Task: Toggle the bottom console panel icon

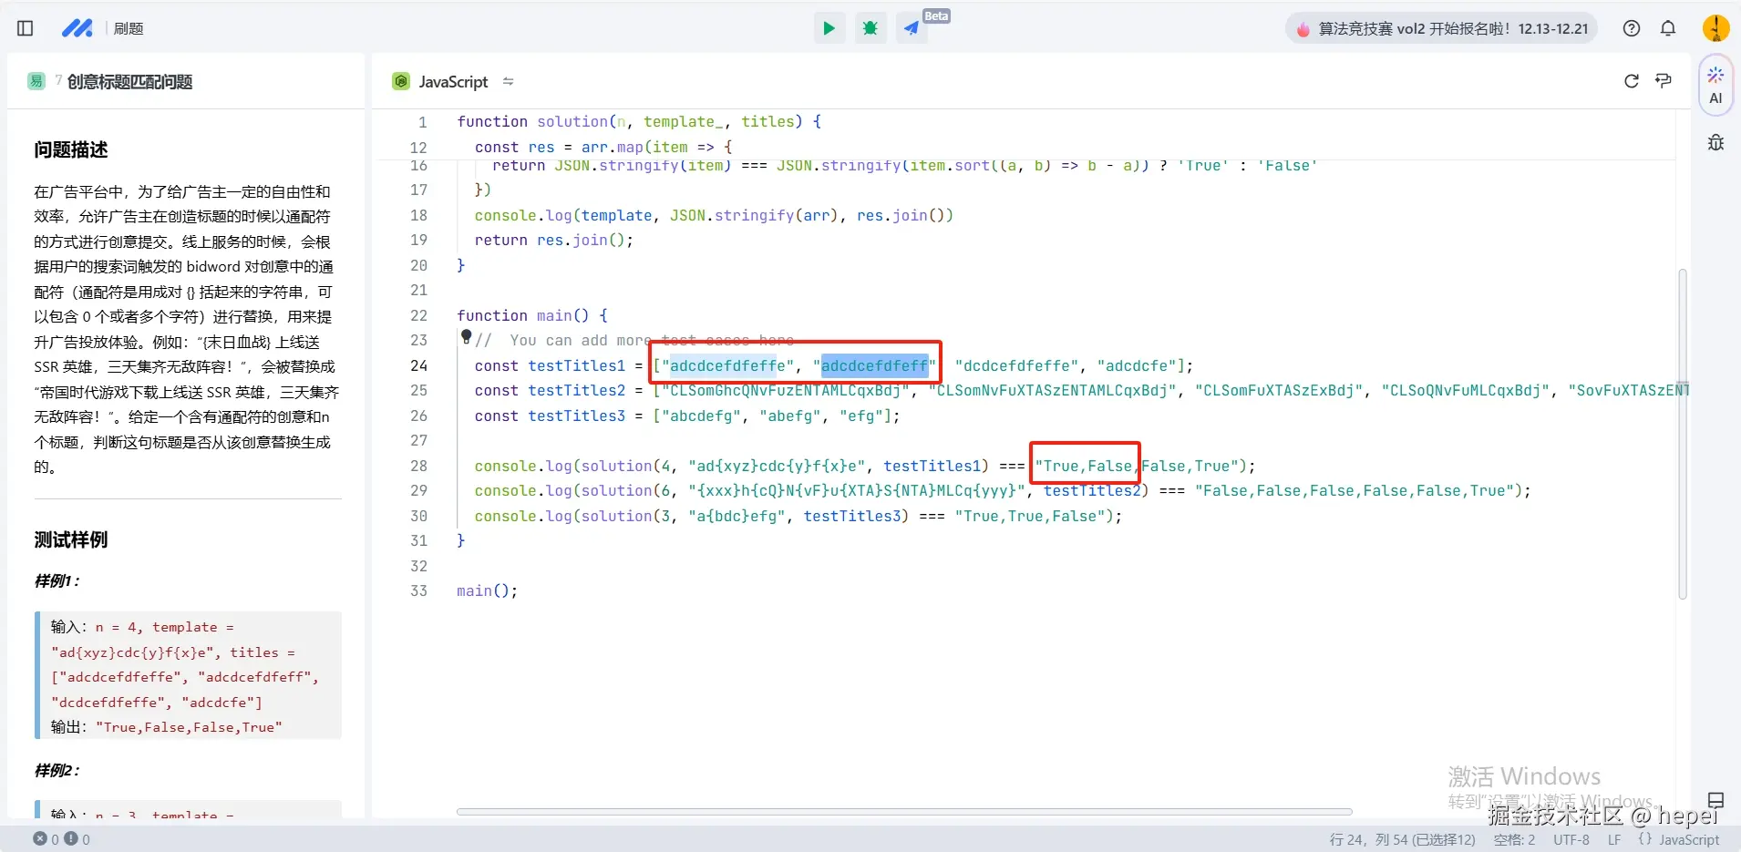Action: pyautogui.click(x=1715, y=800)
